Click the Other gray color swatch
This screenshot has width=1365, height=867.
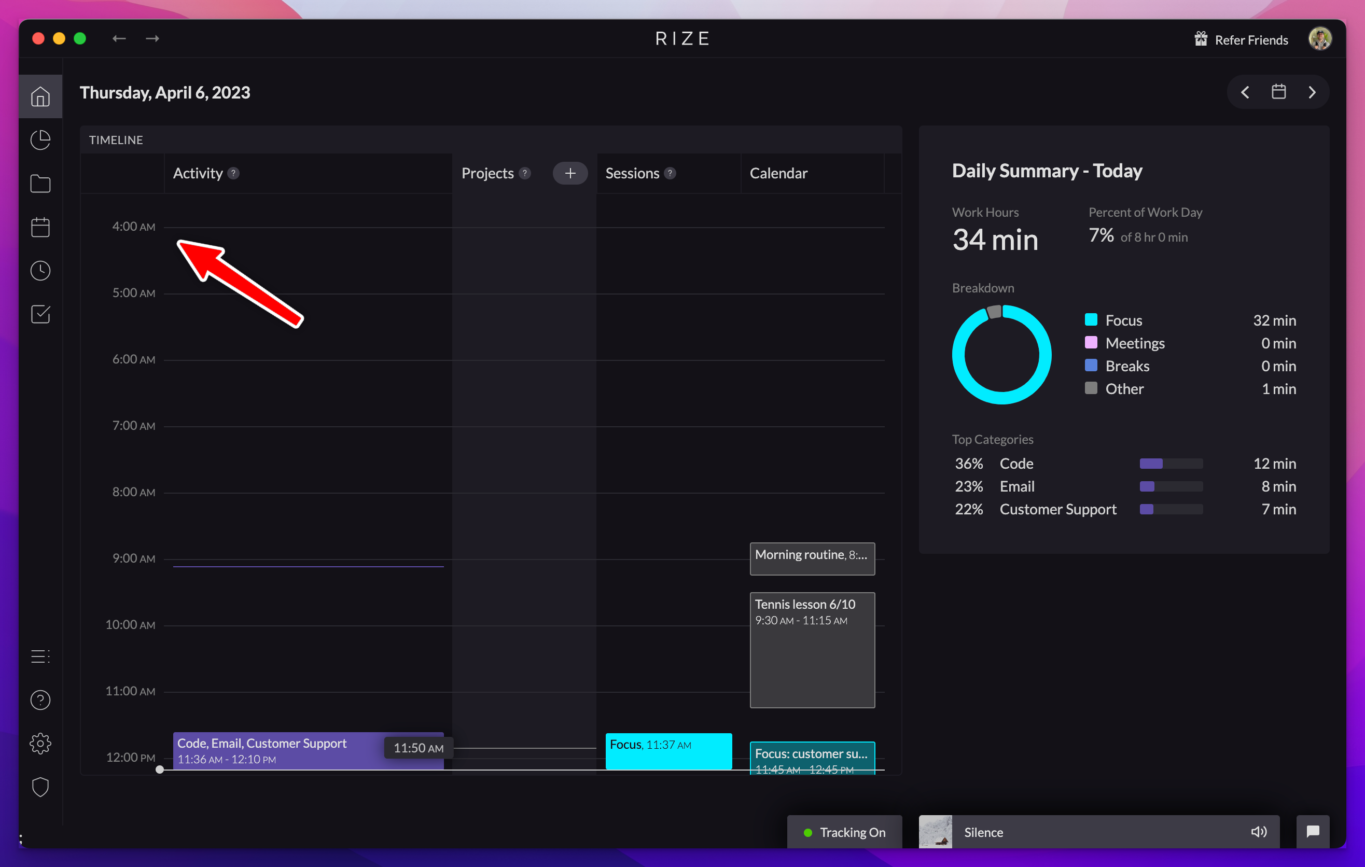tap(1091, 388)
